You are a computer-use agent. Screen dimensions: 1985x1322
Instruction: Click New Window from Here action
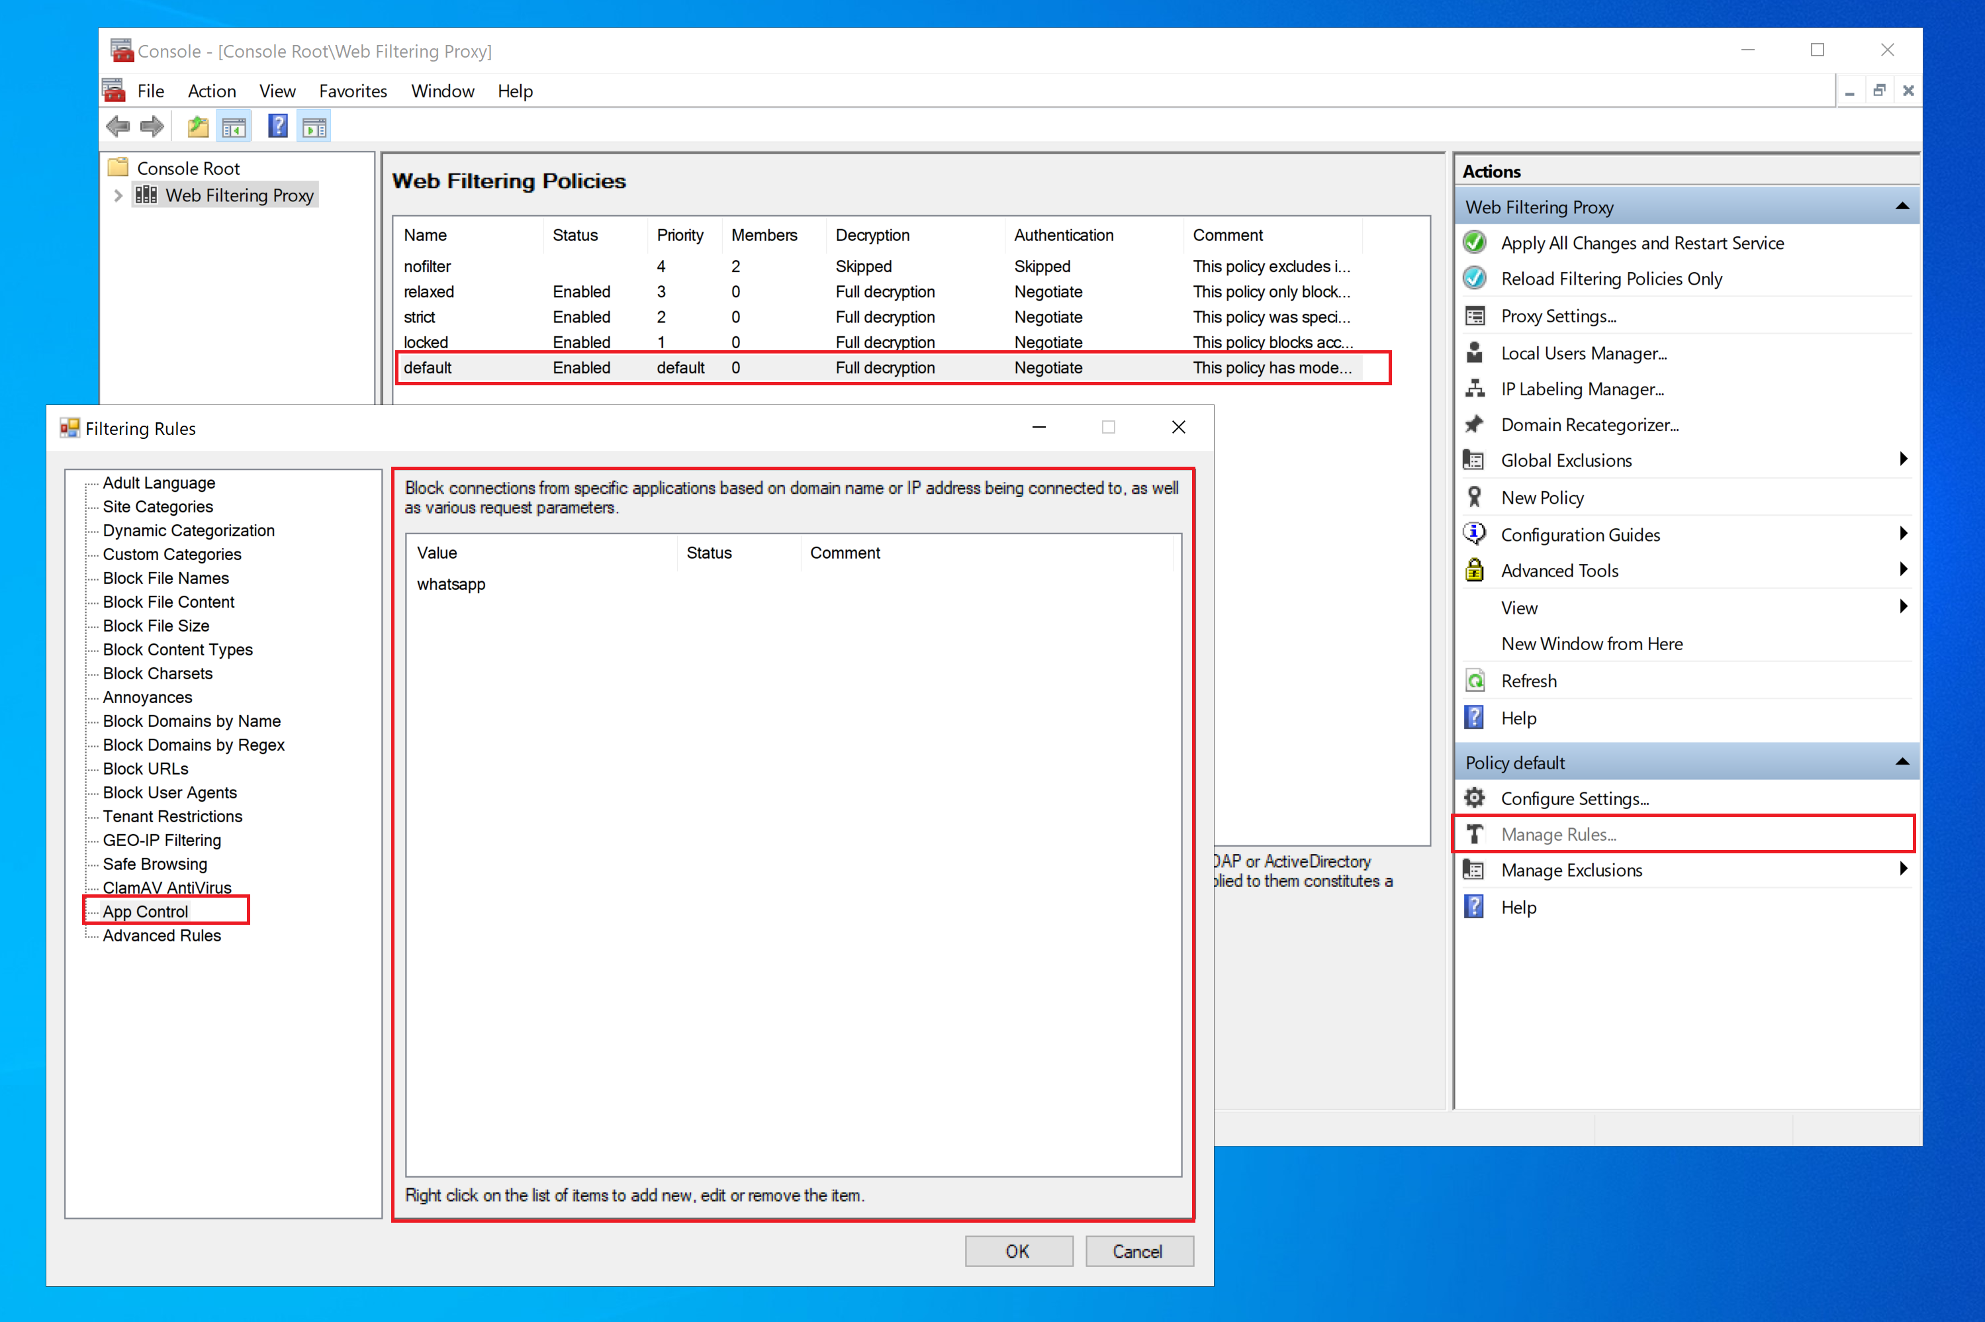point(1591,644)
